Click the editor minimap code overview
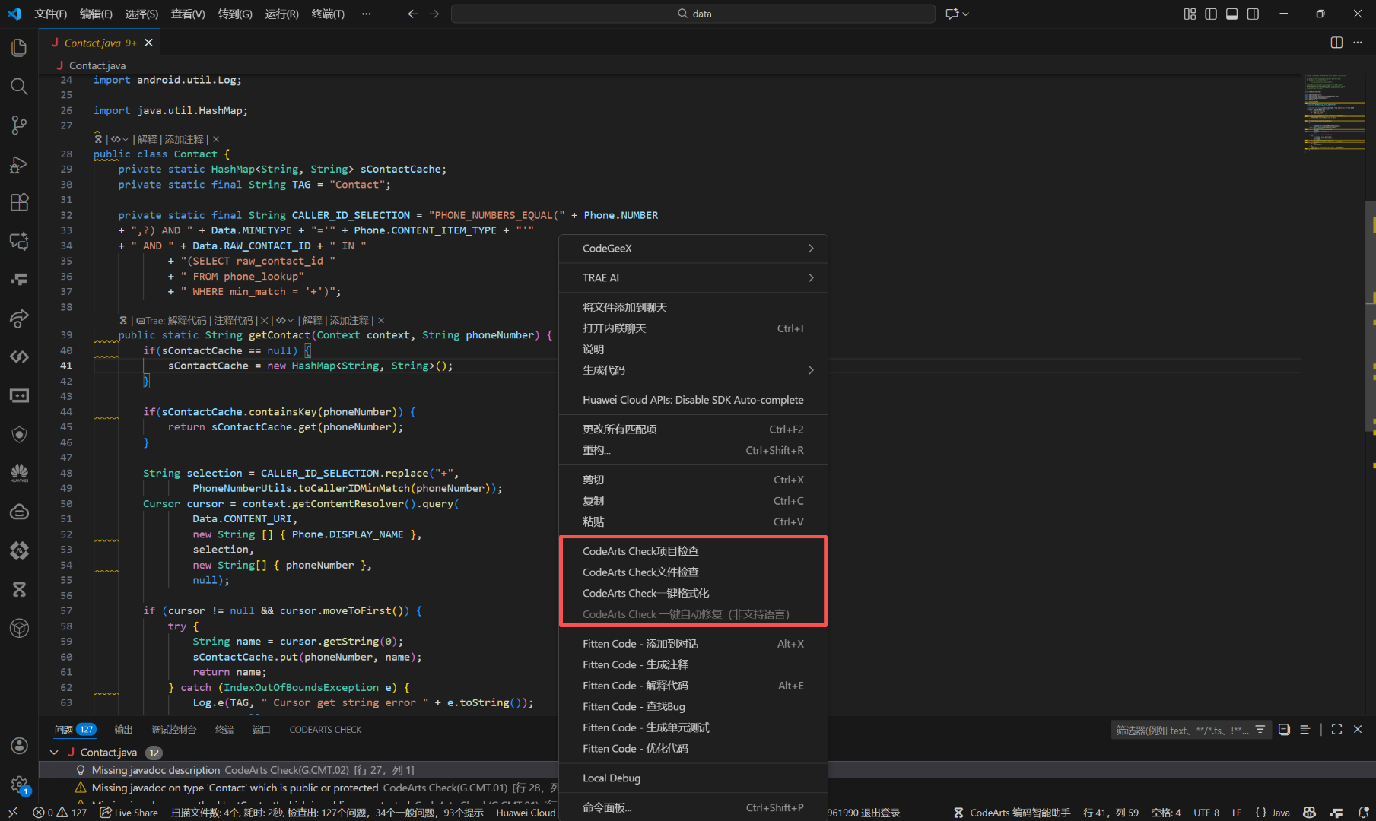The width and height of the screenshot is (1376, 821). tap(1335, 113)
